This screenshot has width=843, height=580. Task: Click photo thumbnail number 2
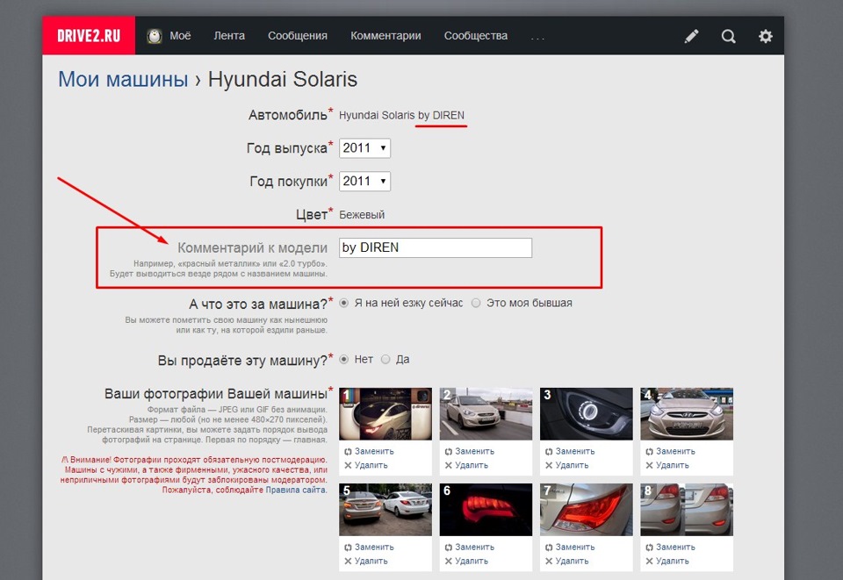(486, 414)
